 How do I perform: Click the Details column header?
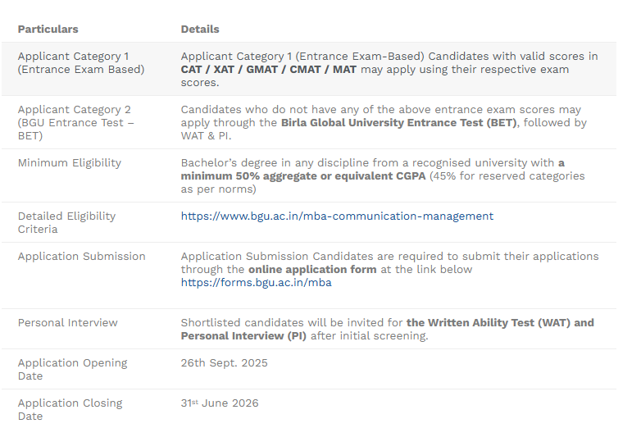point(200,30)
